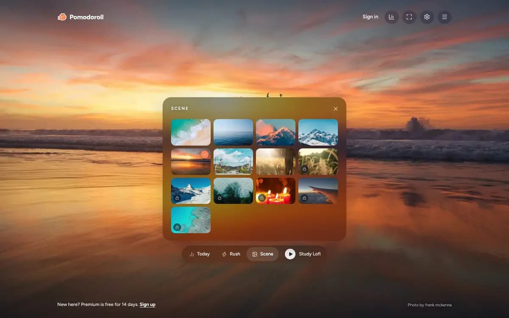Click the lock icon on rainy window scene
Image resolution: width=509 pixels, height=318 pixels.
[x=219, y=198]
